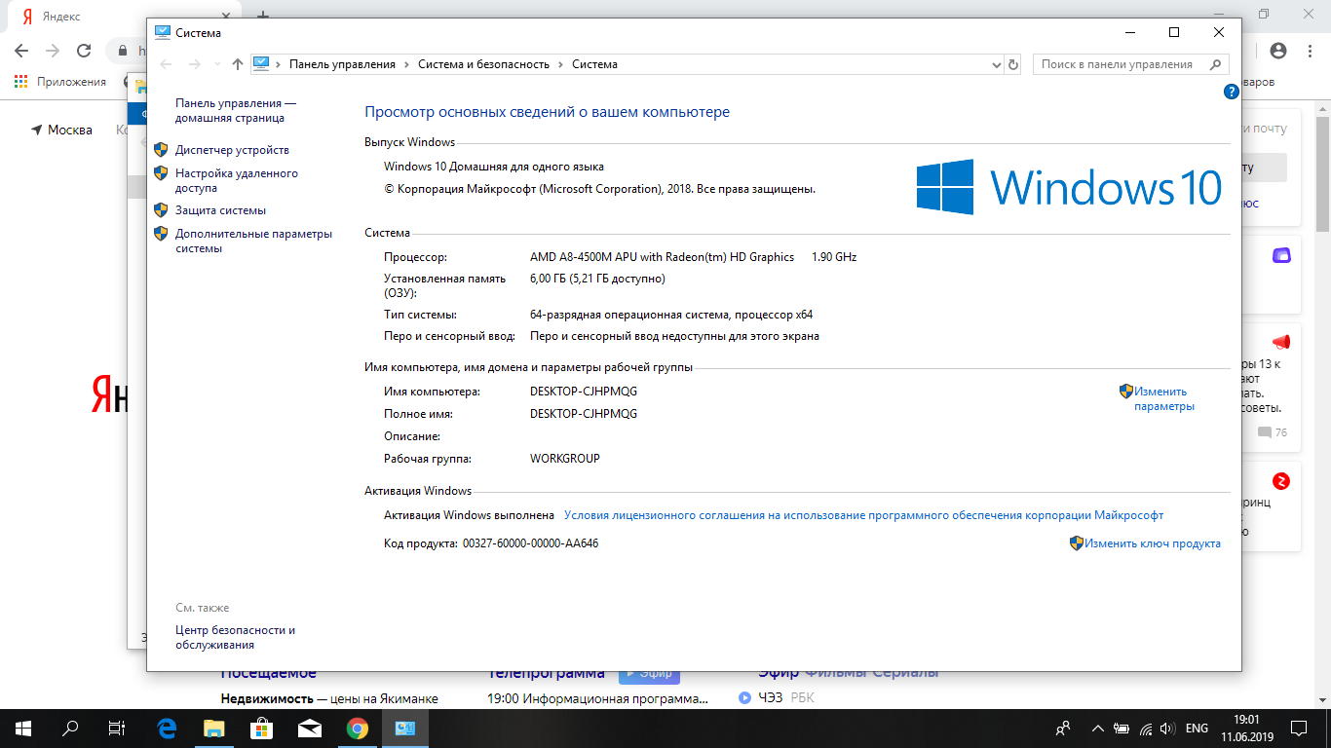The image size is (1331, 748).
Task: Open Диспетчер устройств link
Action: tap(232, 150)
